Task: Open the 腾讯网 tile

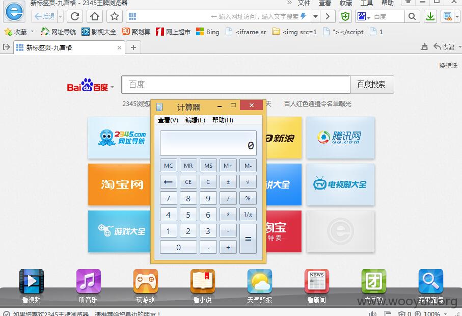Action: click(x=340, y=138)
